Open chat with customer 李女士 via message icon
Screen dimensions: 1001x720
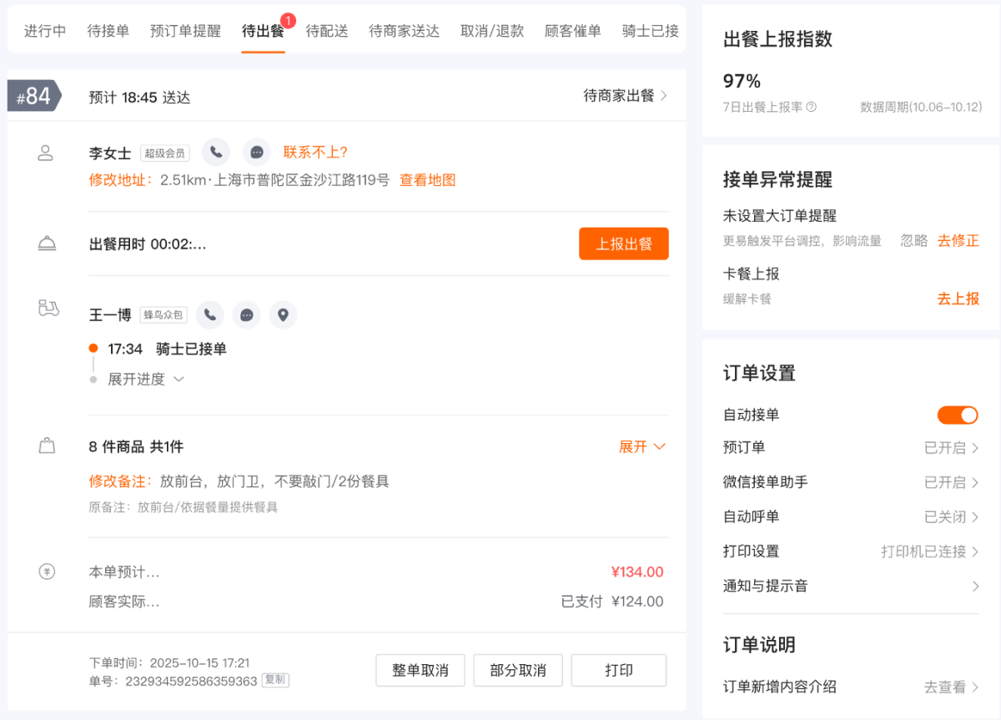pos(256,151)
